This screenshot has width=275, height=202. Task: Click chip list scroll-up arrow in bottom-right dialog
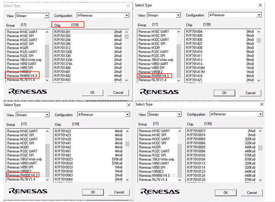click(260, 131)
